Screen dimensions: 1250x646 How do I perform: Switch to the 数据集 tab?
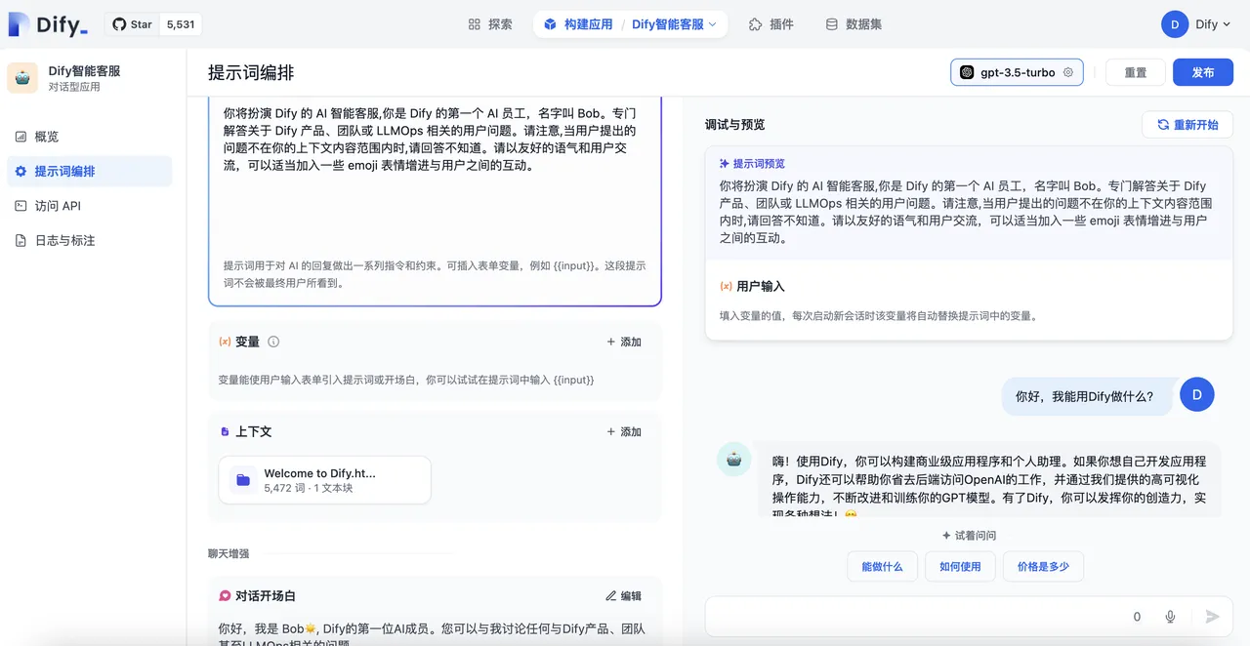tap(854, 24)
